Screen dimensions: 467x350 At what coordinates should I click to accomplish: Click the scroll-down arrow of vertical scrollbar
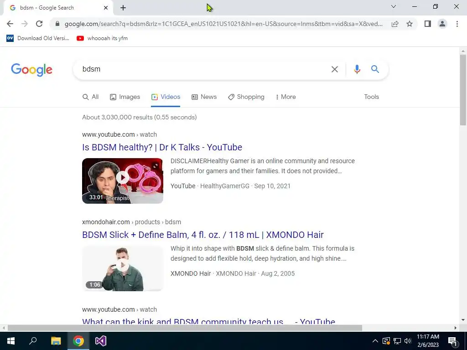463,320
